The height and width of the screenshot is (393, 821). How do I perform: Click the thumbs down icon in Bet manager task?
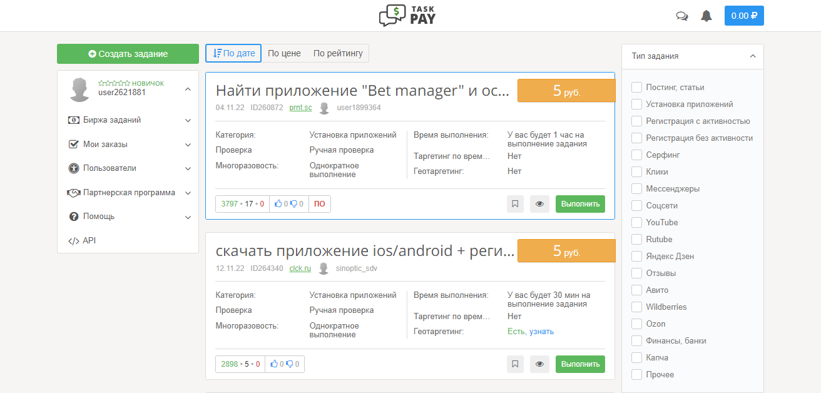[293, 204]
